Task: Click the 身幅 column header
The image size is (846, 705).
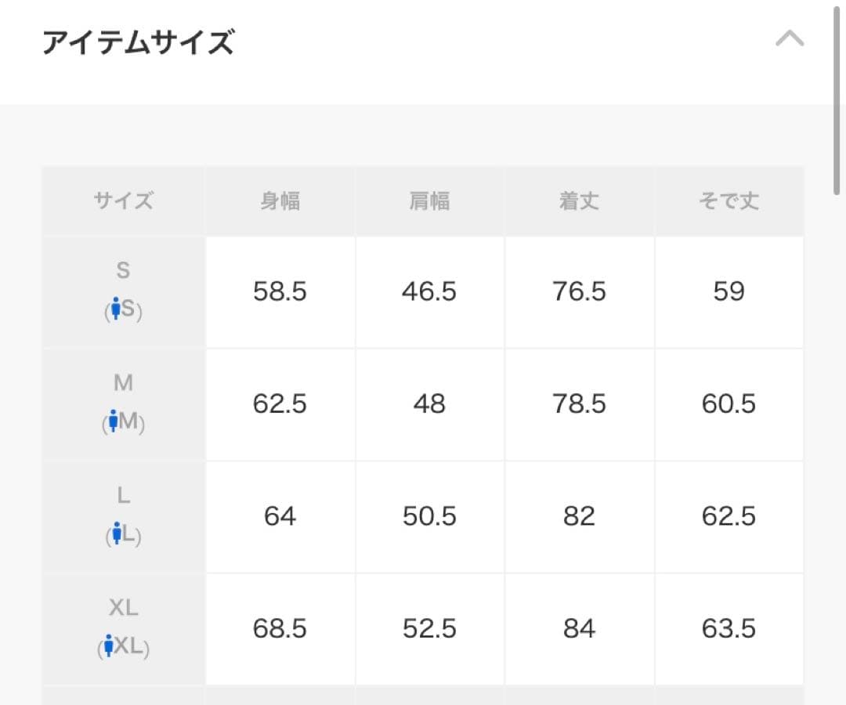Action: (280, 201)
